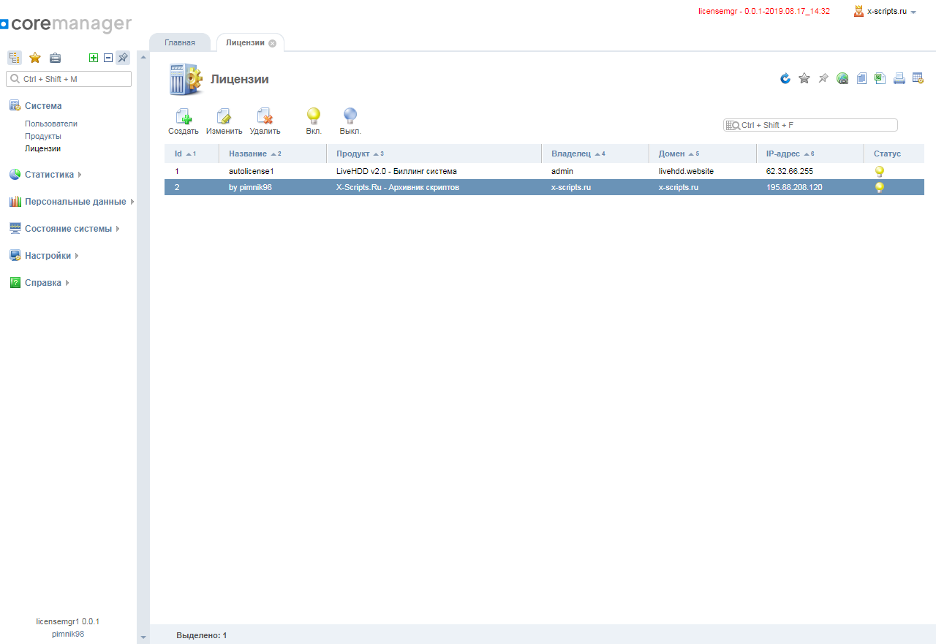This screenshot has height=644, width=936.
Task: Click the sidebar scrollbar down arrow
Action: point(143,637)
